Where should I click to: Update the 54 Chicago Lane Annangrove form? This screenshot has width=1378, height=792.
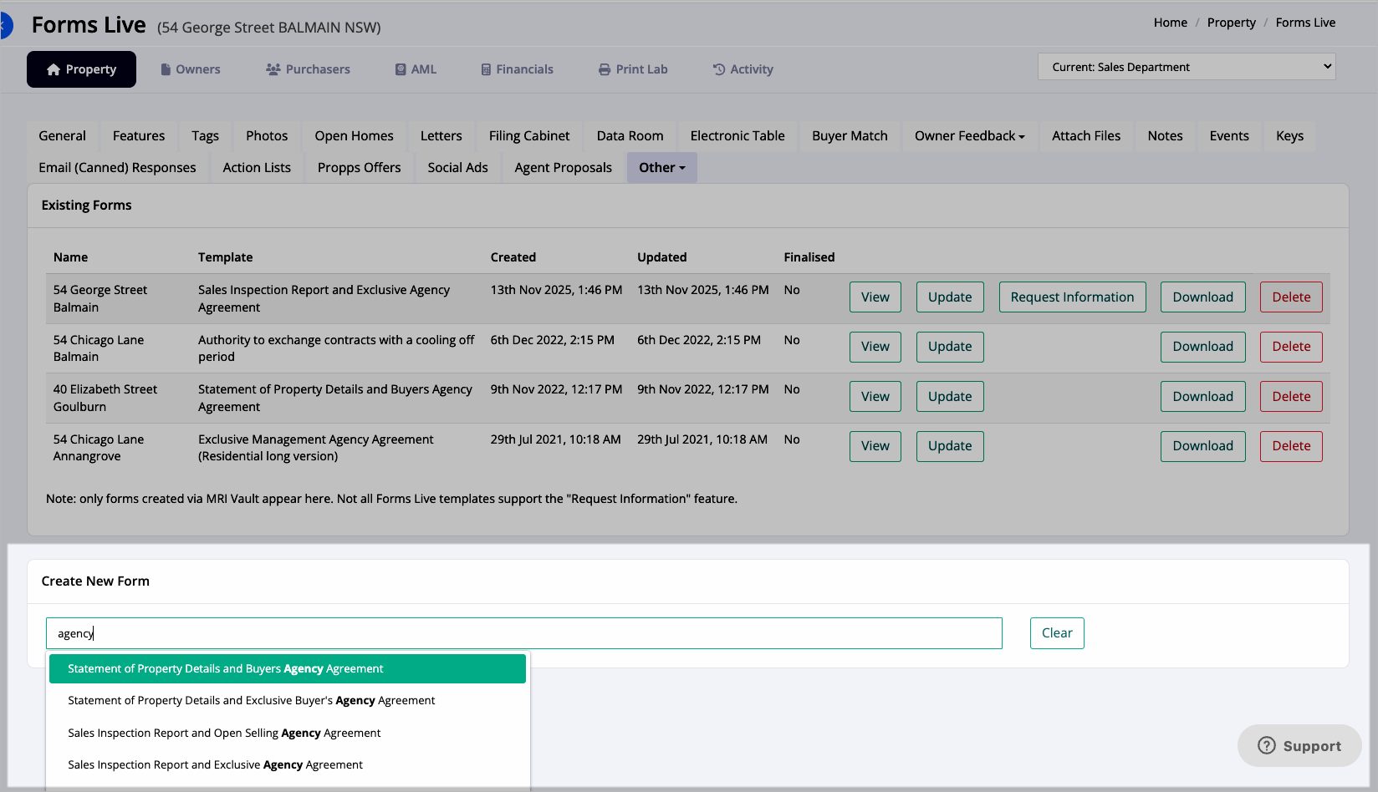[950, 446]
